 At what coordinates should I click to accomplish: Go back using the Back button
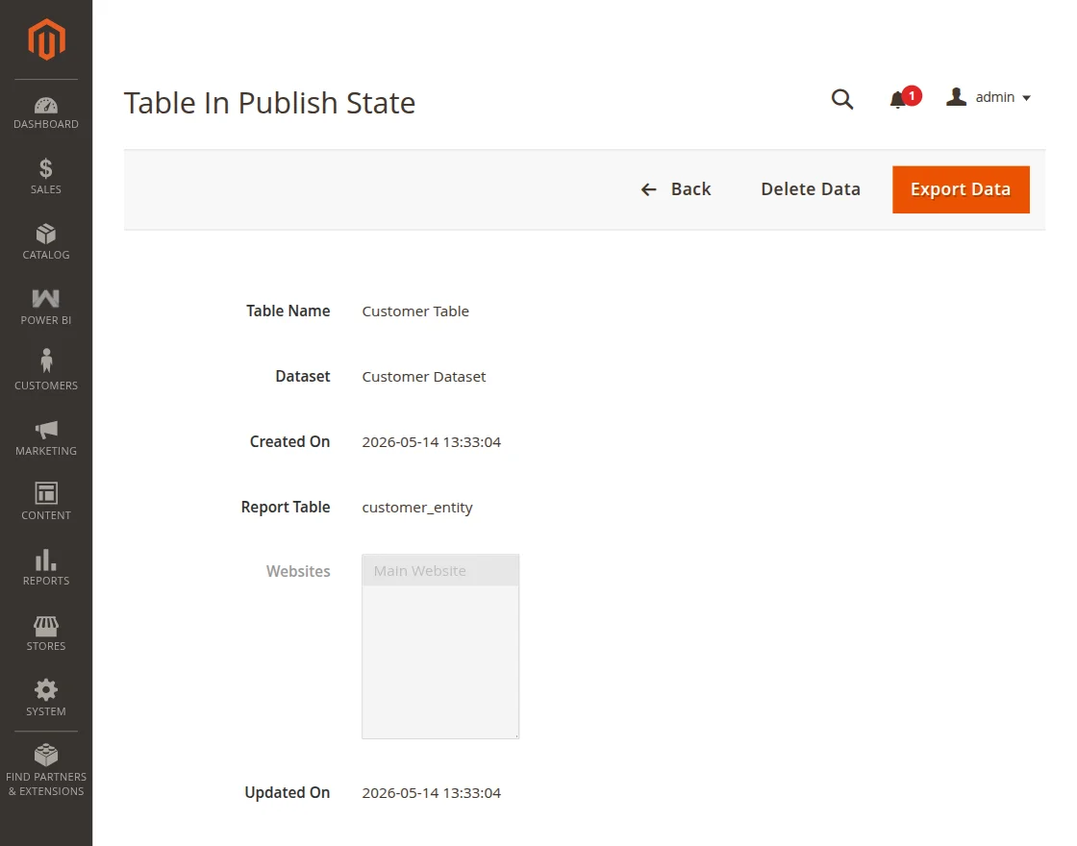[676, 188]
